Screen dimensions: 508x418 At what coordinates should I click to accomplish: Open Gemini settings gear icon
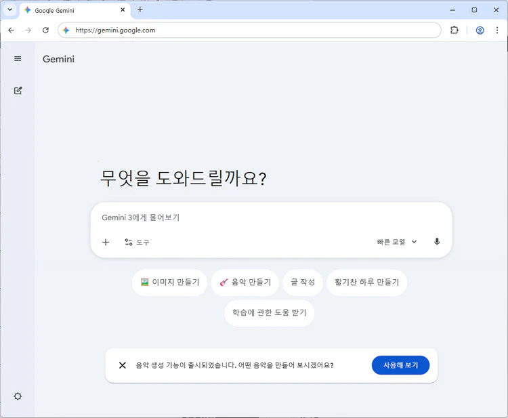tap(18, 396)
